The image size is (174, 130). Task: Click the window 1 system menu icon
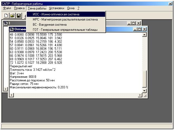[x=5, y=23]
